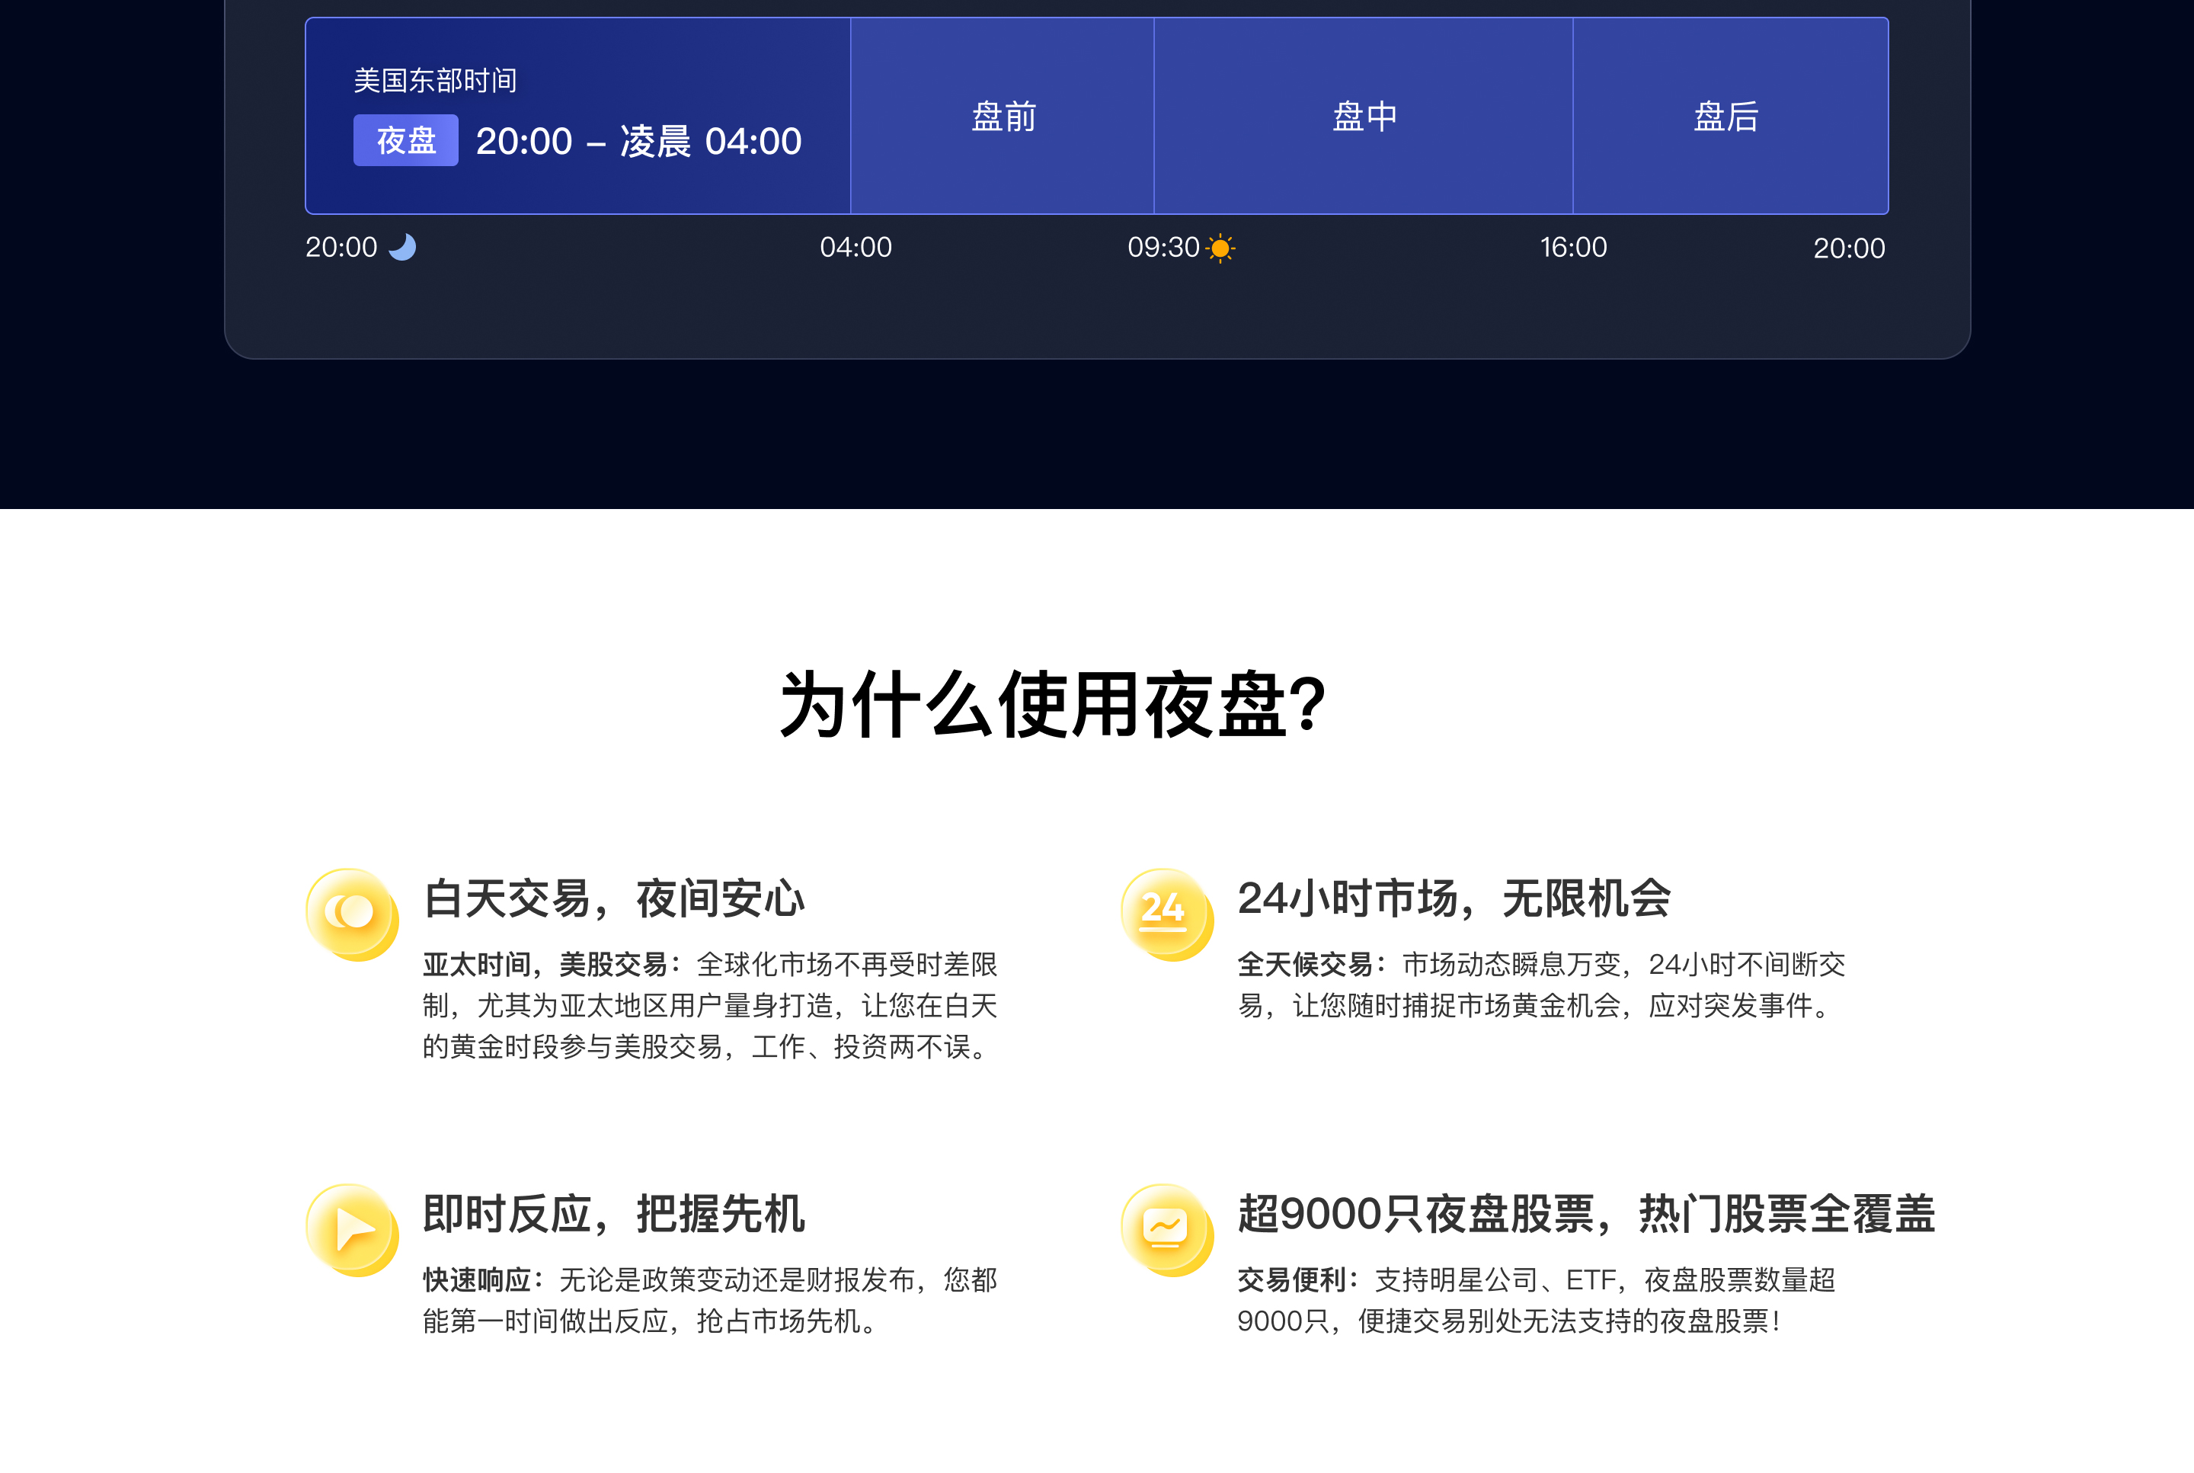
Task: Click the 16:00 timeline marker
Action: [1573, 247]
